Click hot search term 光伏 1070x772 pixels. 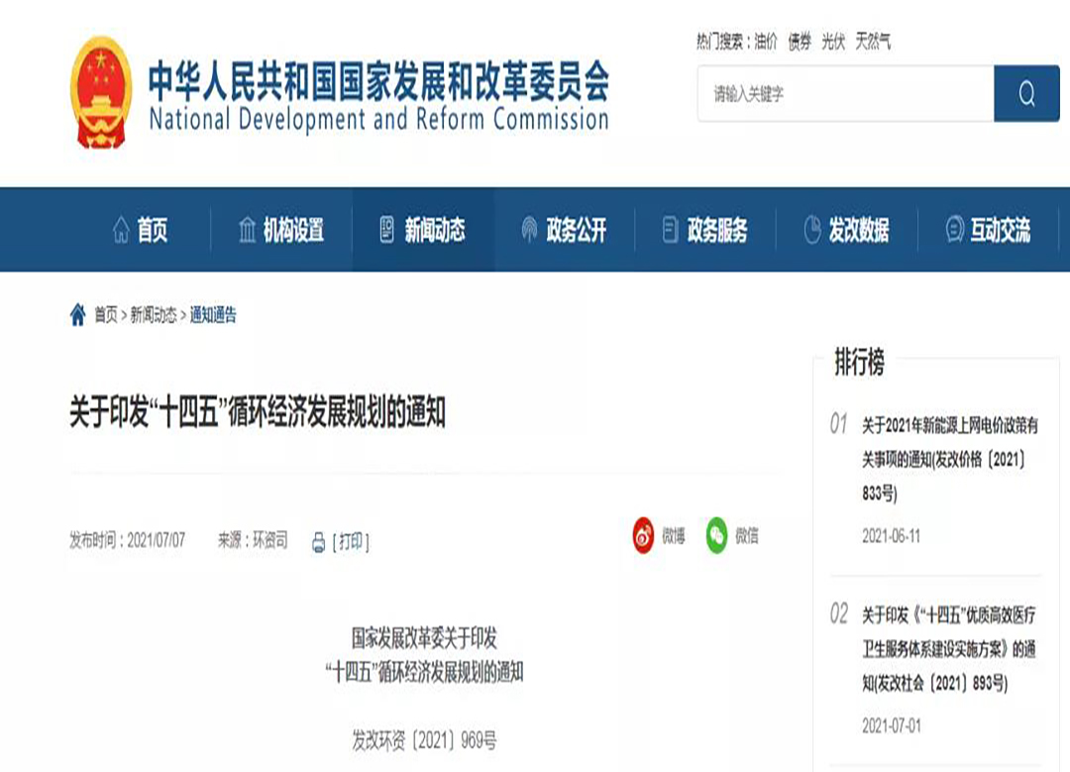[832, 42]
